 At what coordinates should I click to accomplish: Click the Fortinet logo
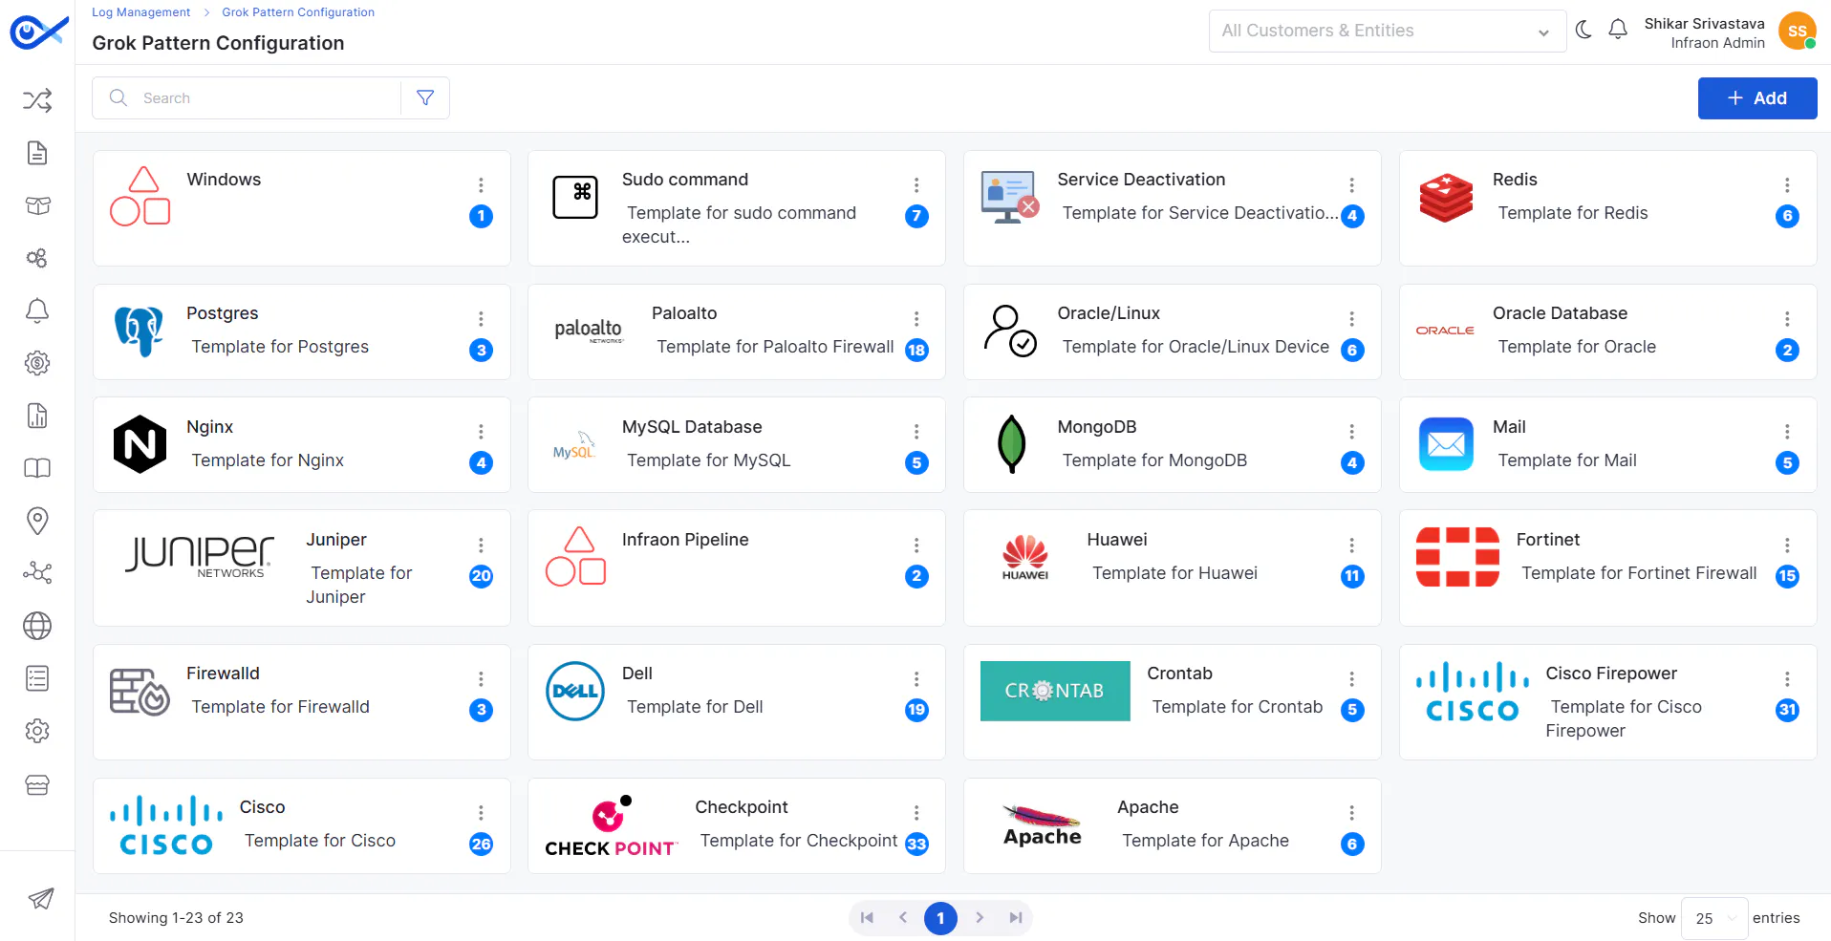1457,557
